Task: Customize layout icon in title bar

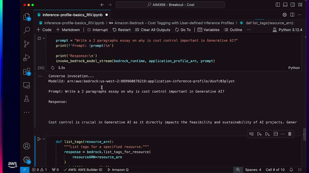Action: click(x=300, y=5)
